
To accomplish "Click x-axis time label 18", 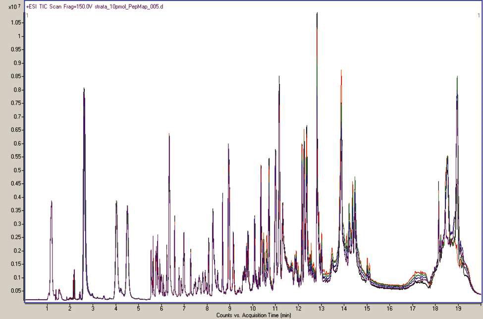I will 435,309.
